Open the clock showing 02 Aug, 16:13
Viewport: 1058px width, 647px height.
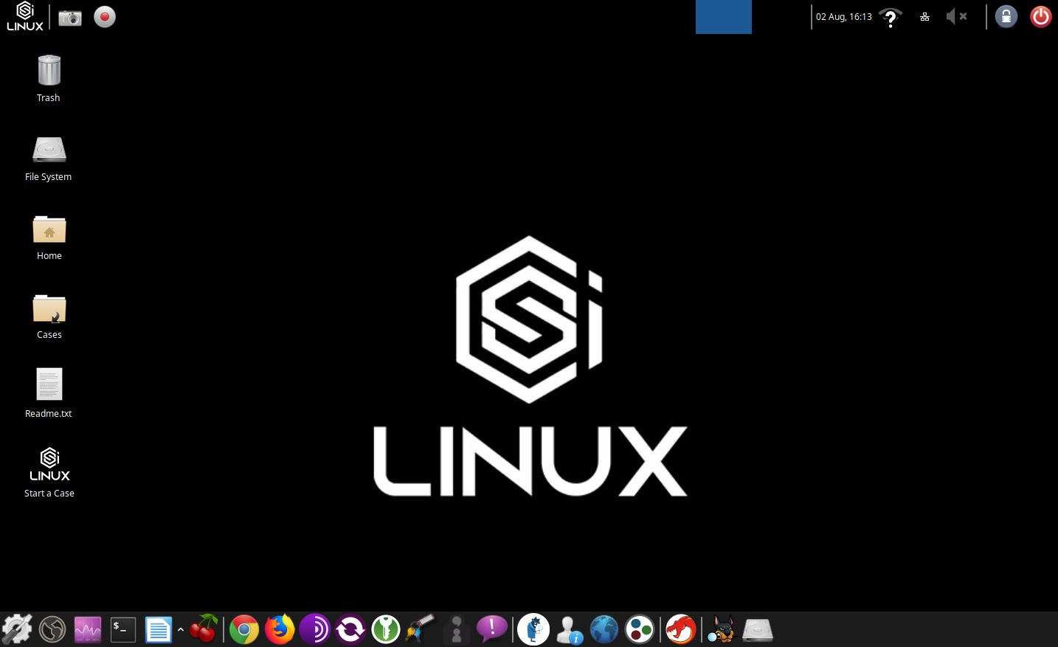click(843, 16)
